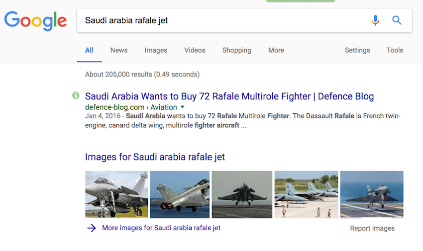Expand green dropdown arrow next to defence-blog.com
Image resolution: width=423 pixels, height=251 pixels.
(x=183, y=107)
